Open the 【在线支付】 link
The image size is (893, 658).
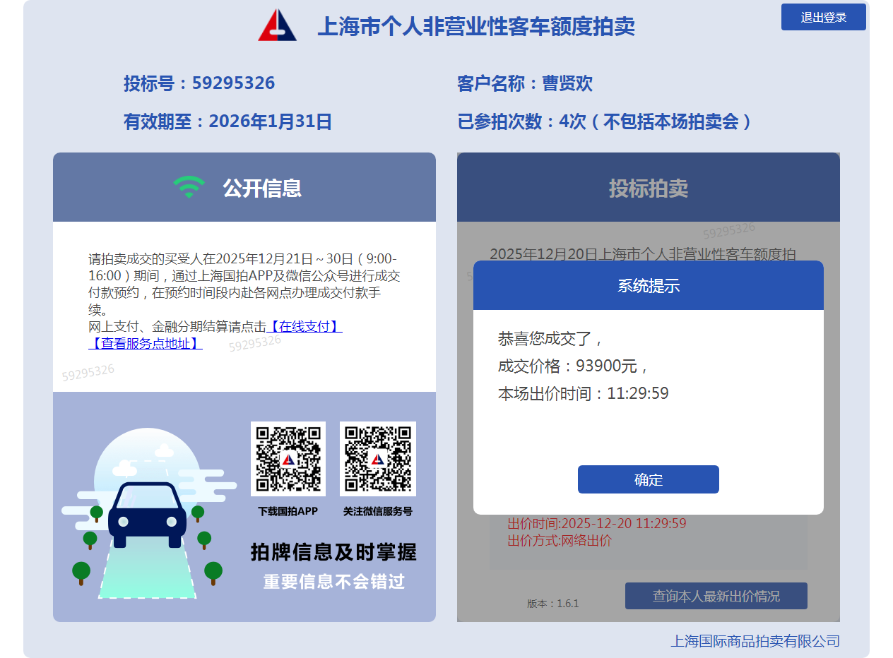point(304,326)
